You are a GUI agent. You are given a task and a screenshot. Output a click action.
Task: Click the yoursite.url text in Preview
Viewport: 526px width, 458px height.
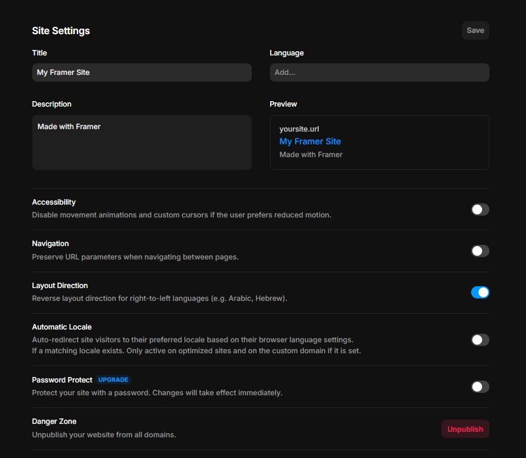(299, 129)
